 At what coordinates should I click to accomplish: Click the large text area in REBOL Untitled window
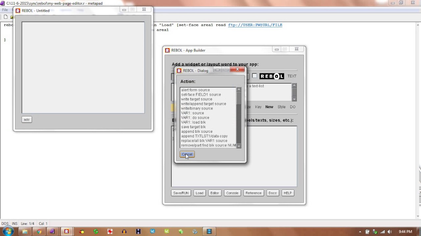[x=83, y=68]
